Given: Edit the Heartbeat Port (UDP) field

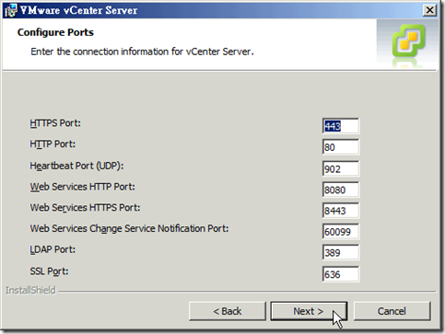Looking at the screenshot, I should (341, 168).
